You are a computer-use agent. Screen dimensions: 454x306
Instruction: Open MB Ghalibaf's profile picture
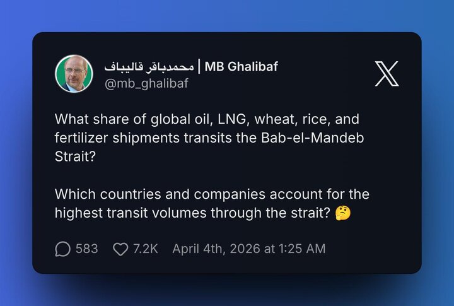point(74,74)
